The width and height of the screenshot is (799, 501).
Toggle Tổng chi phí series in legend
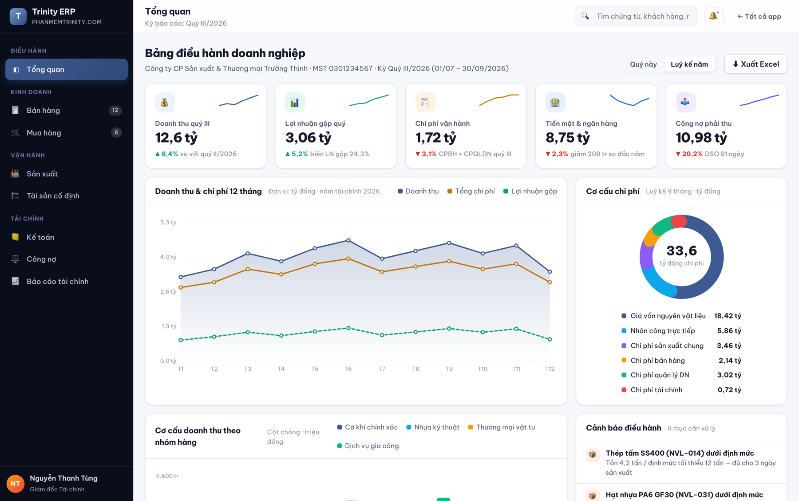pyautogui.click(x=471, y=191)
